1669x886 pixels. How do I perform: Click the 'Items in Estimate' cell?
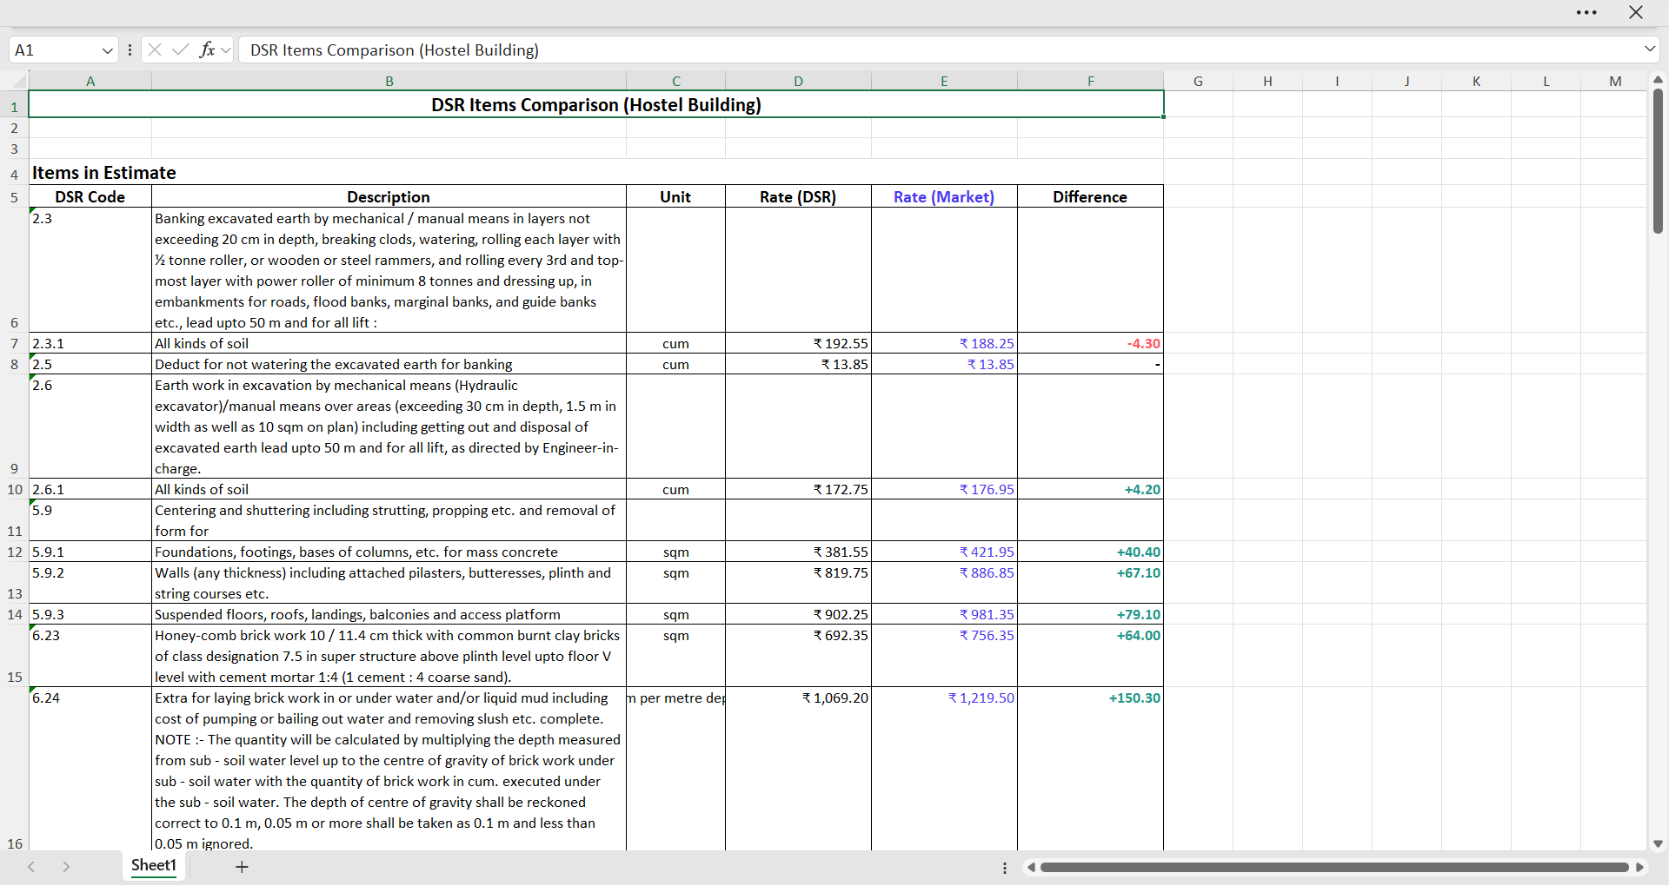click(x=90, y=173)
